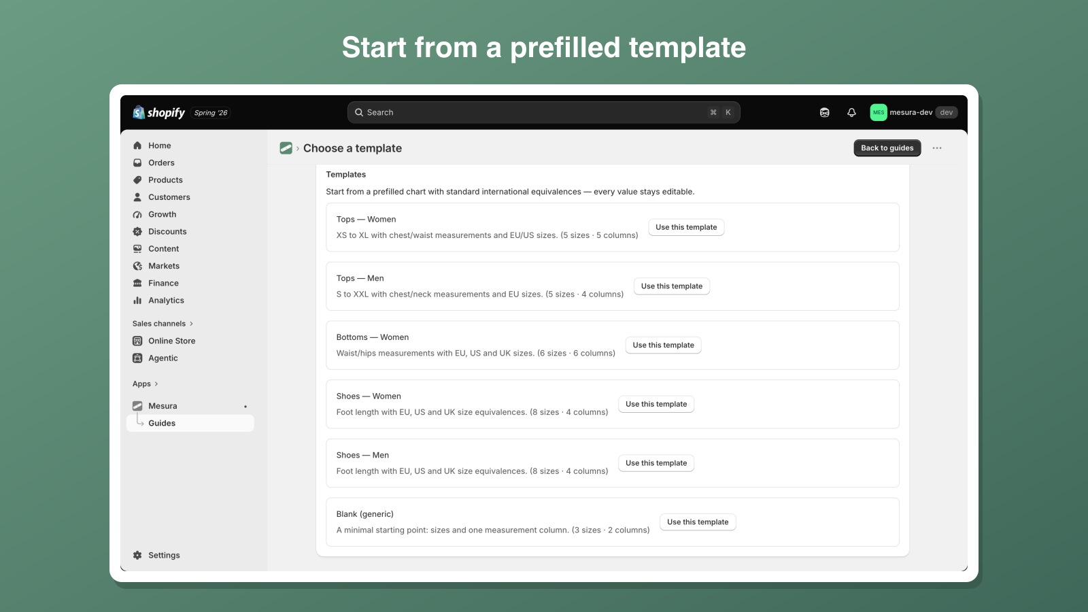This screenshot has width=1088, height=612.
Task: Expand the Sales channels section
Action: [x=163, y=324]
